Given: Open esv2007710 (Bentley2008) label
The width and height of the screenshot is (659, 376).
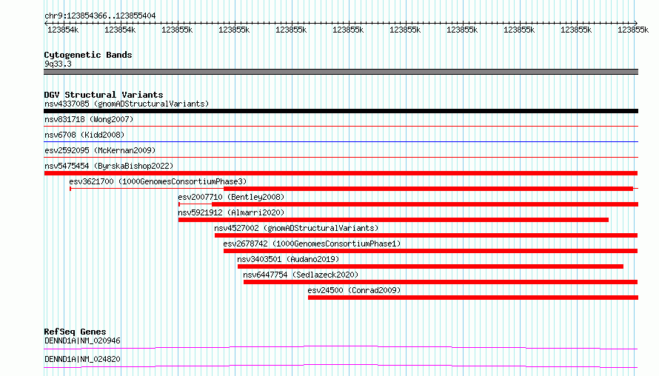Looking at the screenshot, I should click(x=231, y=197).
